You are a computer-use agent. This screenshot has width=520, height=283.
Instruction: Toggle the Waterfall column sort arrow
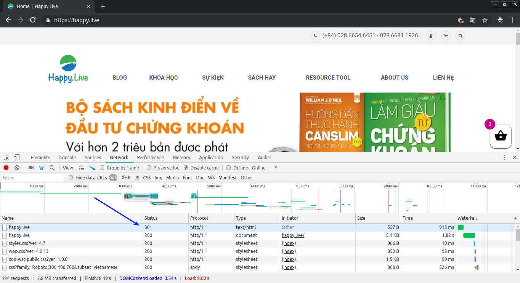pos(515,218)
